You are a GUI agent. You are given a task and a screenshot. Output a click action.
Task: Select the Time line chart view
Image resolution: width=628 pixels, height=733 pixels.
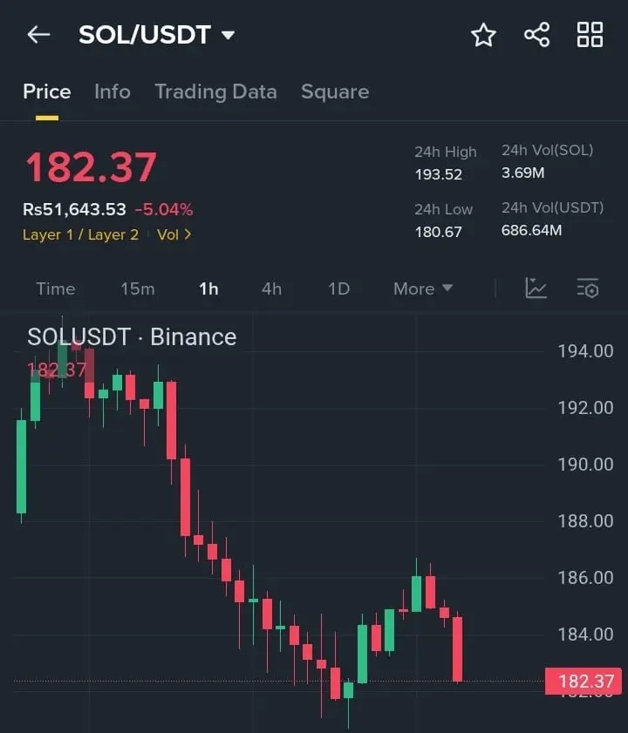tap(56, 288)
